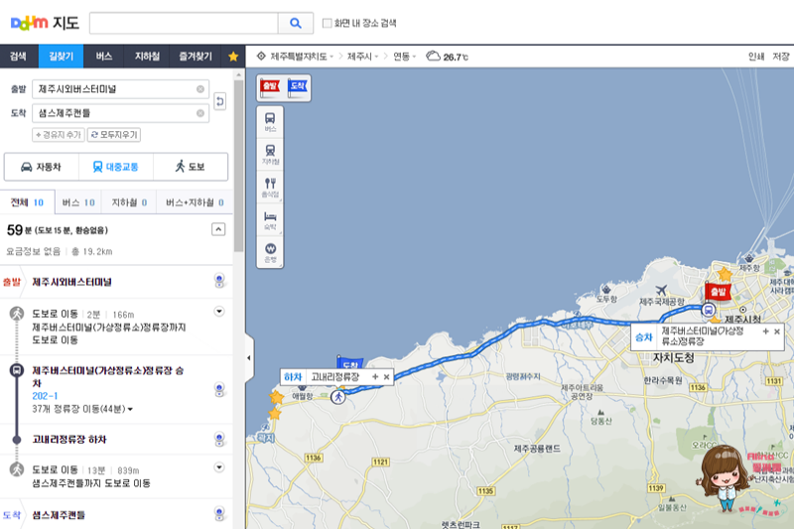Click into the main search field

[184, 23]
